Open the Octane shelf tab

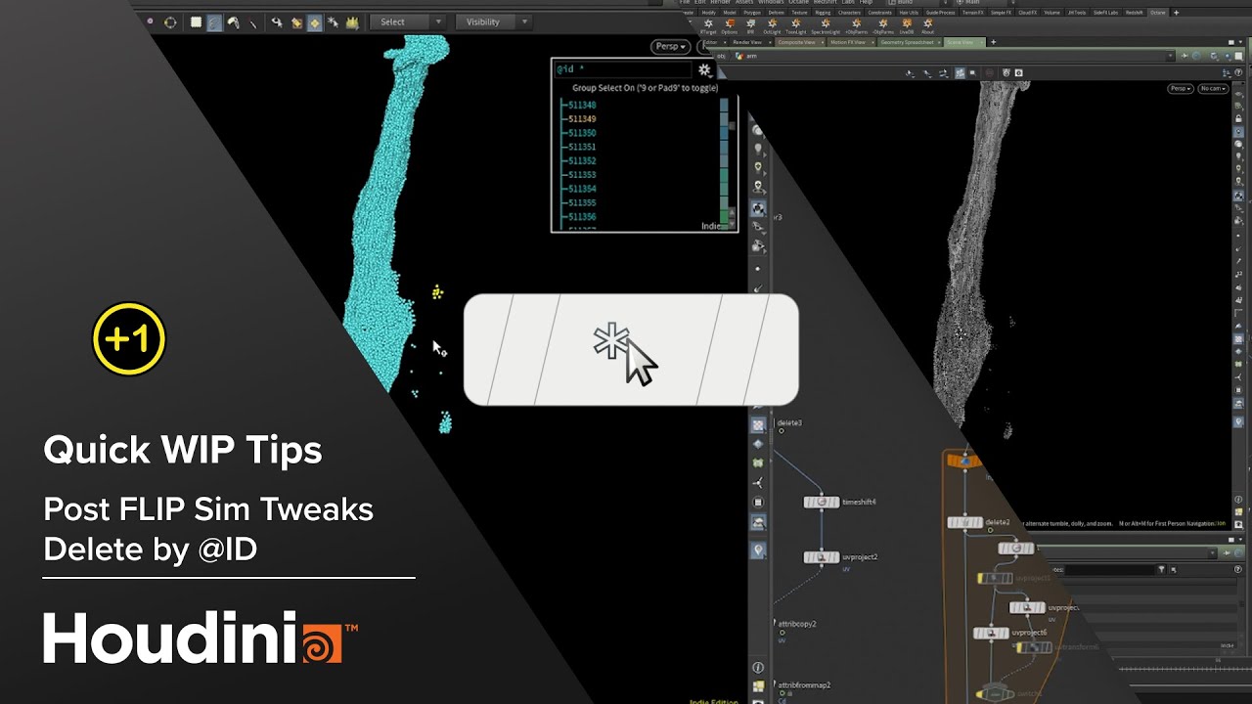pyautogui.click(x=1157, y=13)
